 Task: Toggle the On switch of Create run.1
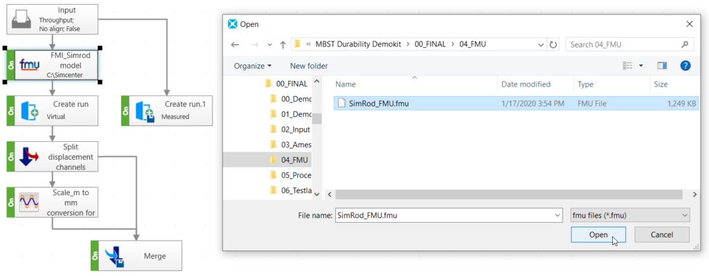pos(125,111)
